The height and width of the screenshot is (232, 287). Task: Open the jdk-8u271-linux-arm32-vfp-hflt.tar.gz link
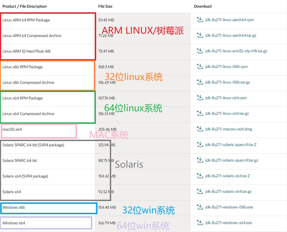point(236,51)
